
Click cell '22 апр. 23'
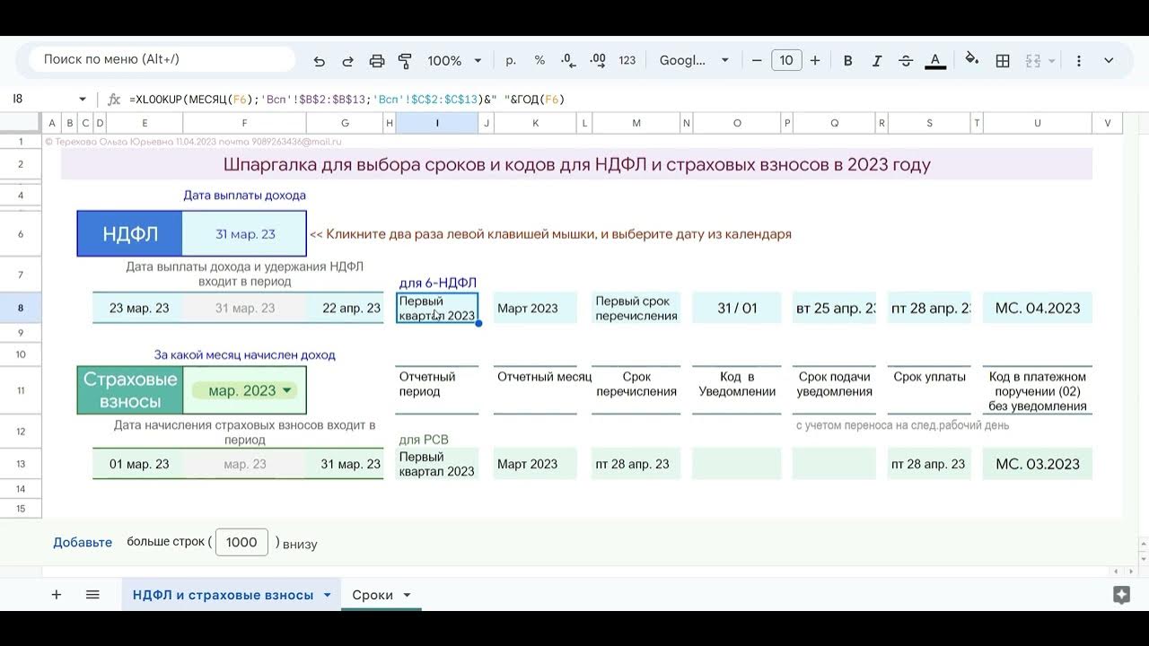(345, 308)
